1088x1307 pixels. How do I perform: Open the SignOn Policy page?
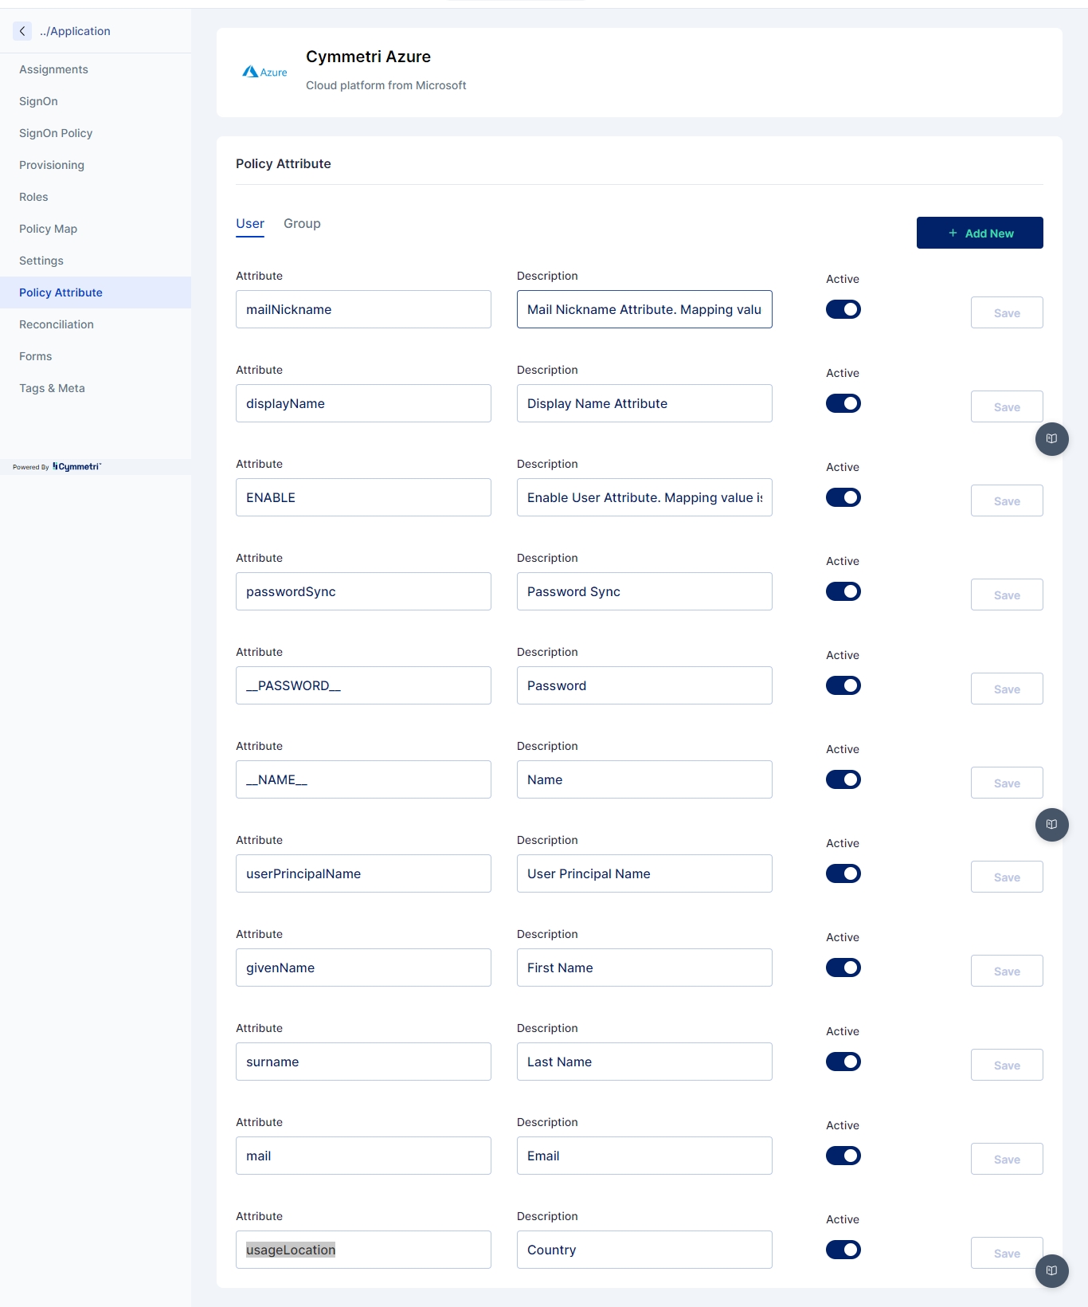click(x=56, y=133)
